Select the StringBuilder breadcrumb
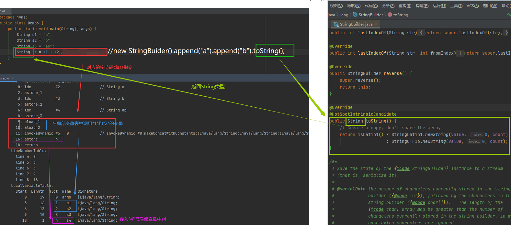 tap(371, 15)
